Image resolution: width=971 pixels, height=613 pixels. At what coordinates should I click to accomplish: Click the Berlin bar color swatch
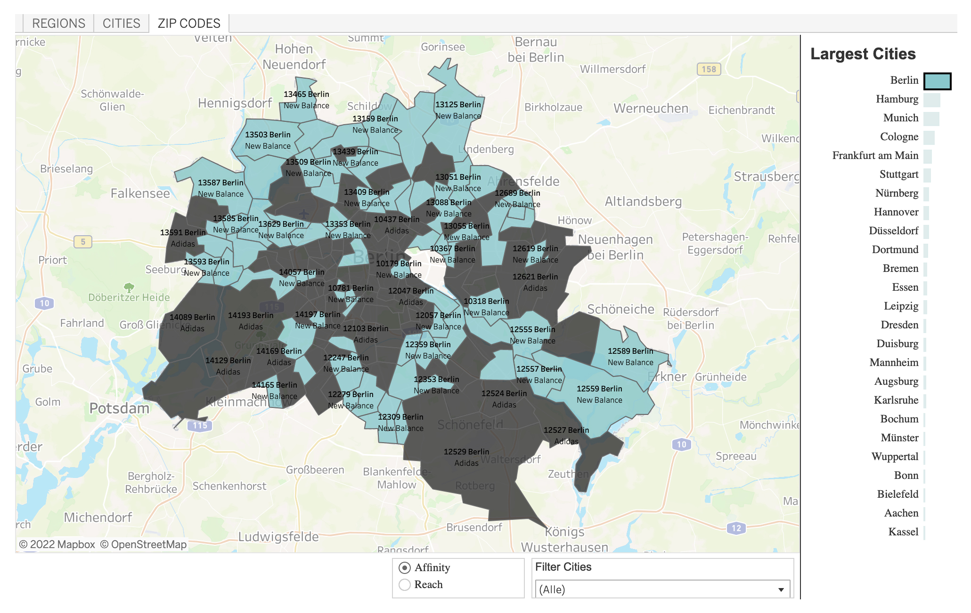click(937, 81)
